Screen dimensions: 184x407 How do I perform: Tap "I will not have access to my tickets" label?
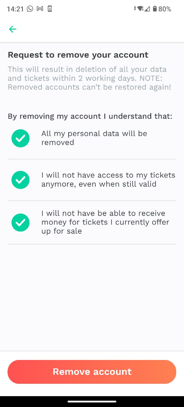click(108, 175)
